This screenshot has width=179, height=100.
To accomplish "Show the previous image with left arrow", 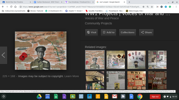I will [x=3, y=55].
